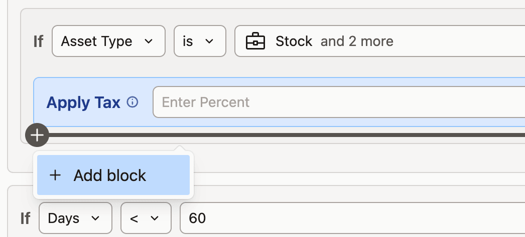525x237 pixels.
Task: Focus the Enter Percent input field
Action: tap(339, 102)
